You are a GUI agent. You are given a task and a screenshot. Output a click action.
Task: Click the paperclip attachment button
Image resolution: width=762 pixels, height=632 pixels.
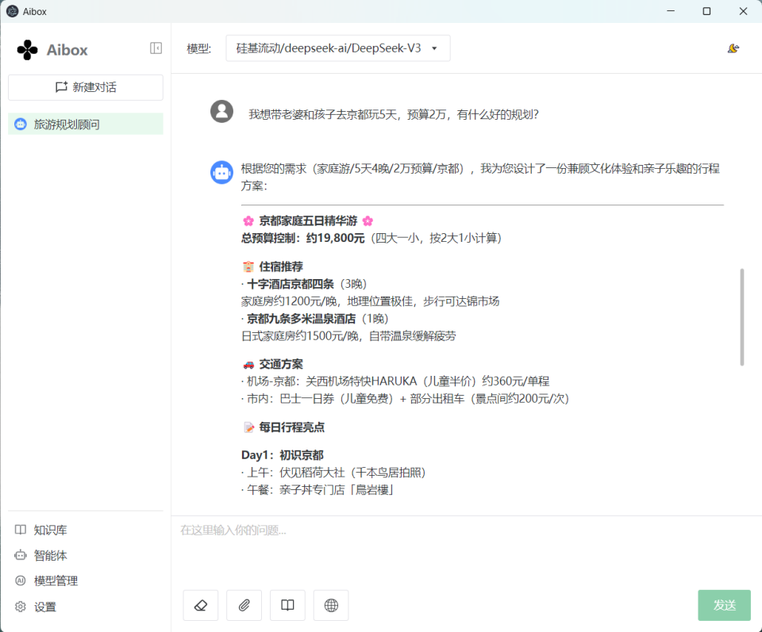point(244,605)
